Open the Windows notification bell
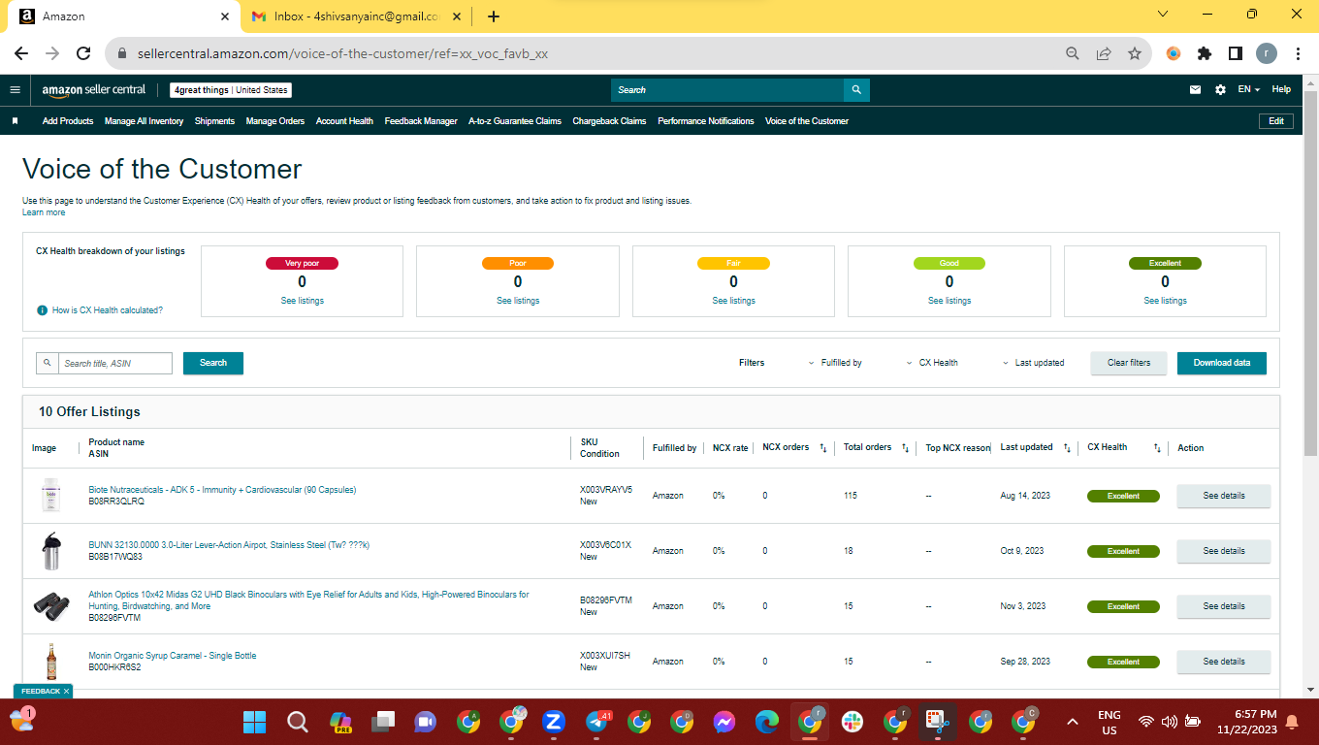 click(x=1292, y=722)
